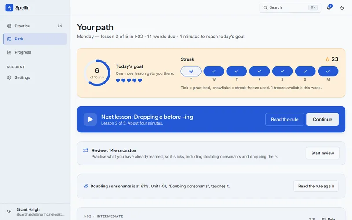Click the Thursday streak tick pill

(237, 71)
